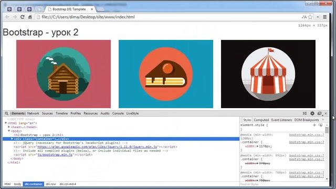This screenshot has height=189, width=336.
Task: Open the Event Listeners sidebar tab
Action: tap(281, 120)
